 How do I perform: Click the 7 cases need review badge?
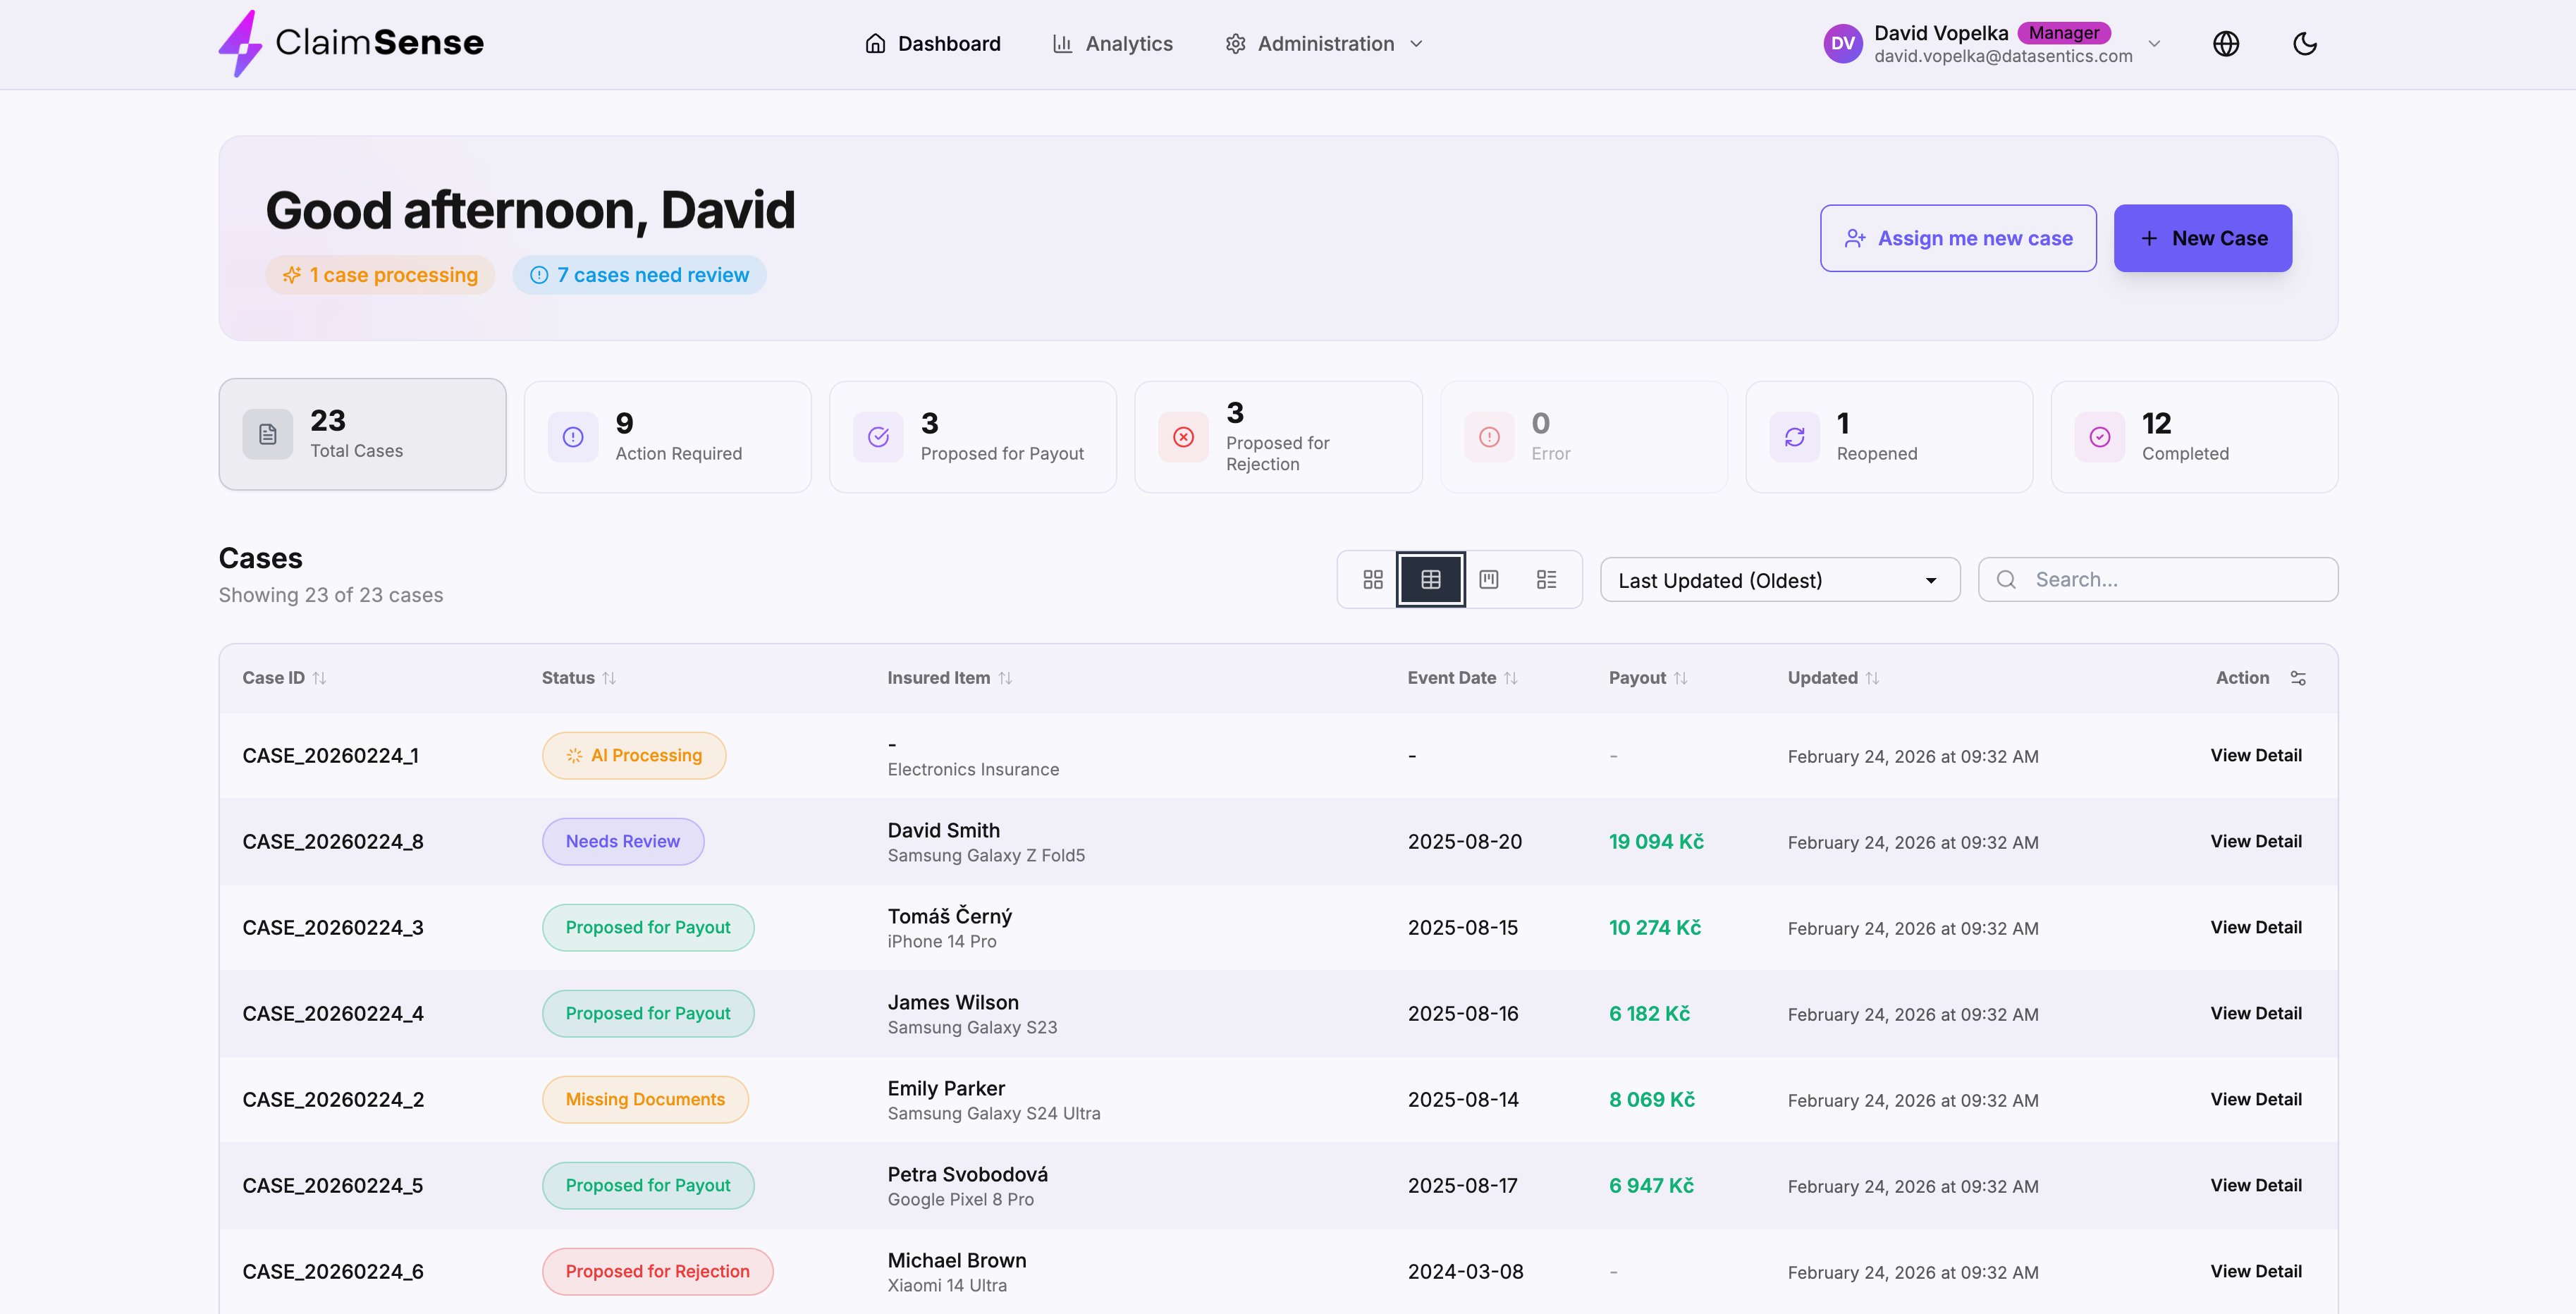point(639,275)
